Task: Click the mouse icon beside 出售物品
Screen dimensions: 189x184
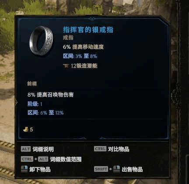Action: click(116, 169)
